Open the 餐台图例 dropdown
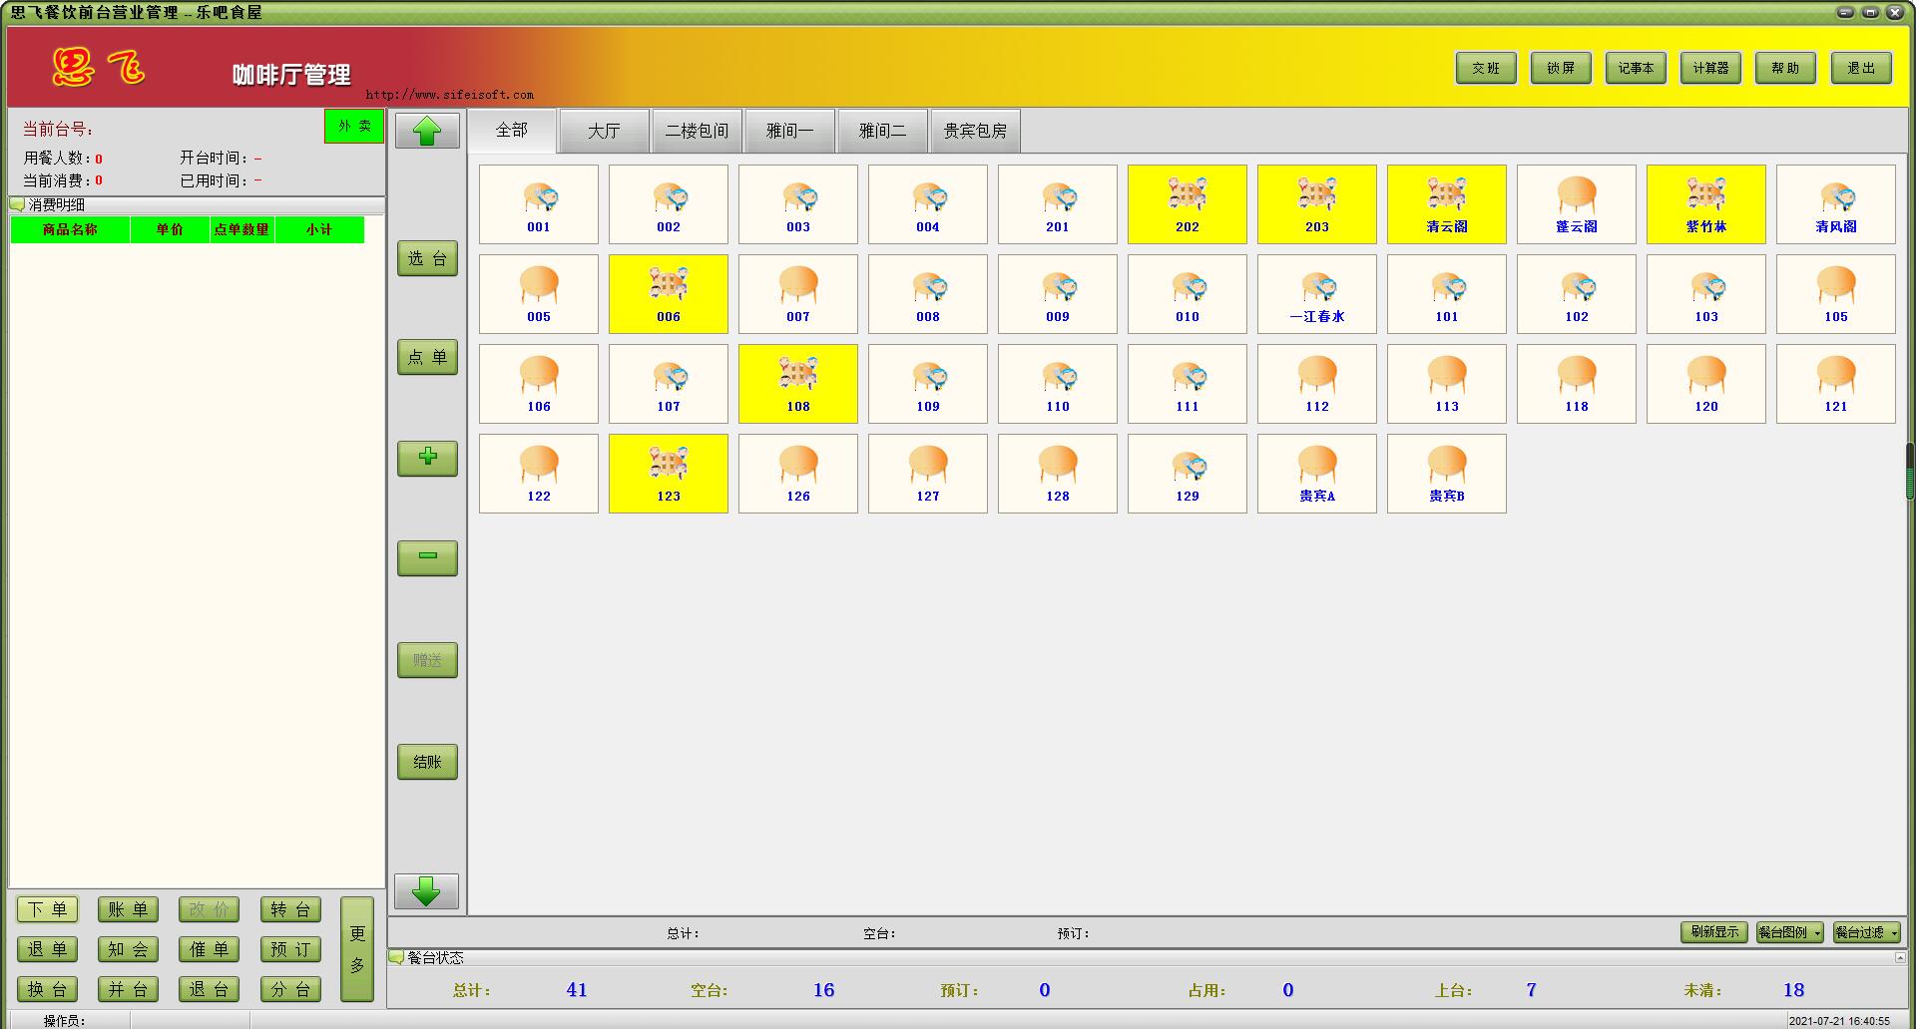This screenshot has width=1916, height=1029. (x=1789, y=932)
